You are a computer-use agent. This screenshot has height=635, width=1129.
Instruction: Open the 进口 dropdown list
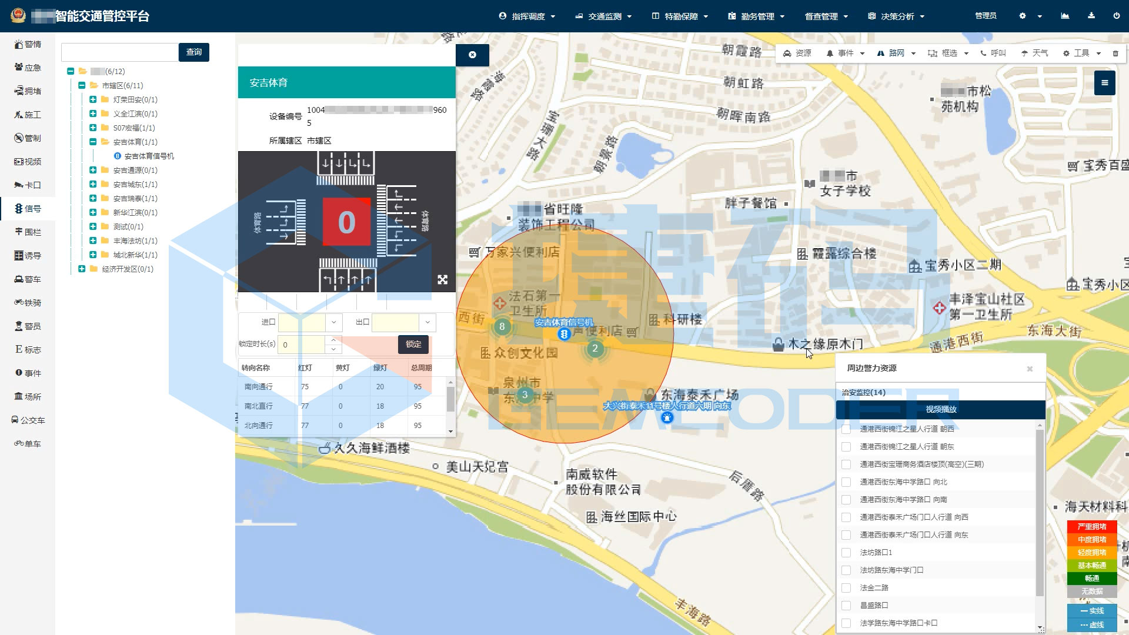[x=333, y=322]
